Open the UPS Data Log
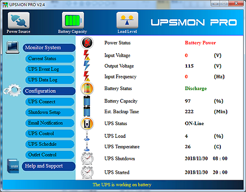 point(50,80)
